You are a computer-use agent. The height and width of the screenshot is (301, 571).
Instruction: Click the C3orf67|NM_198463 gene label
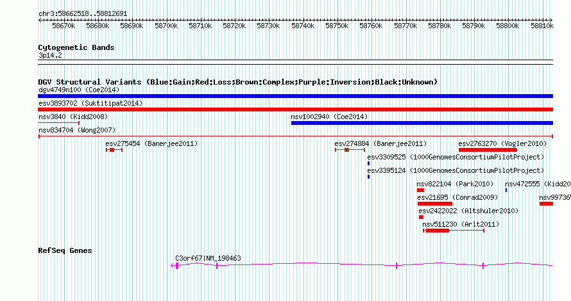[208, 259]
